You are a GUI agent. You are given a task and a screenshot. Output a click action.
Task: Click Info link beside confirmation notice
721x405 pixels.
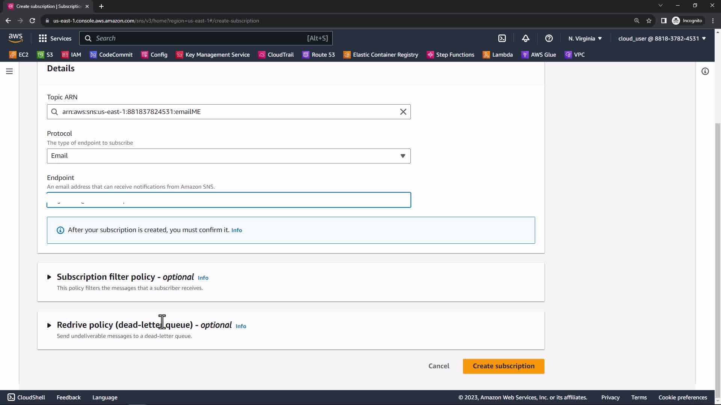click(237, 230)
